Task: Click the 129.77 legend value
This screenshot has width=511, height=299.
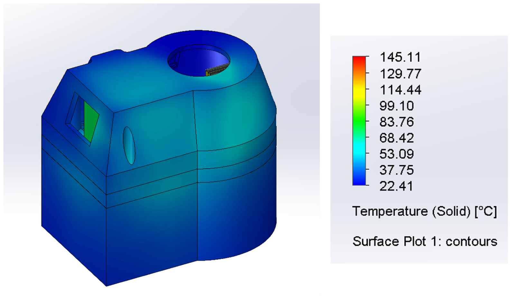Action: point(400,74)
